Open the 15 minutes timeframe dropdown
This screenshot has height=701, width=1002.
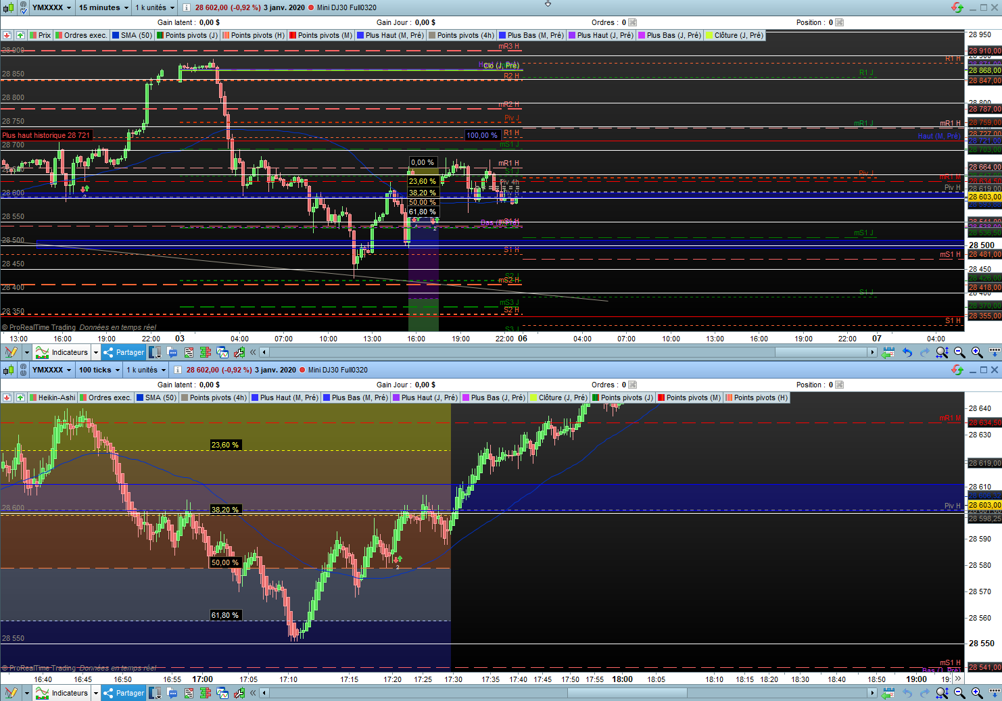[x=103, y=7]
